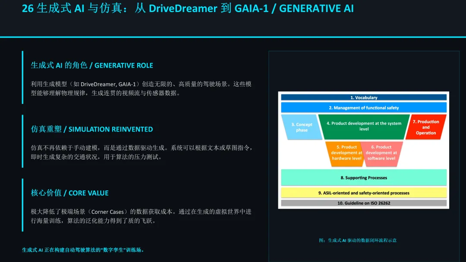Image resolution: width=466 pixels, height=262 pixels.
Task: Click the paragraph beginning '仿真不再依赖于手动建模'
Action: point(142,152)
